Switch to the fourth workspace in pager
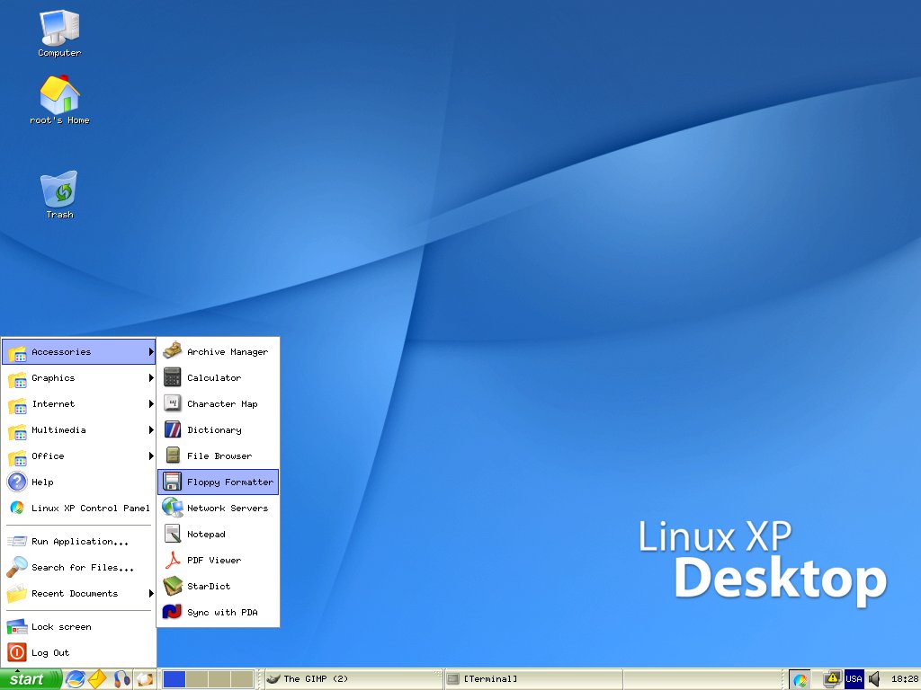Screen dimensions: 921x690 [242, 679]
